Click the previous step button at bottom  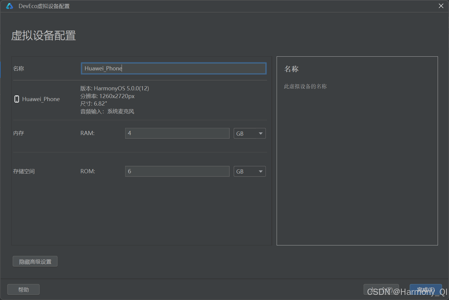[381, 290]
